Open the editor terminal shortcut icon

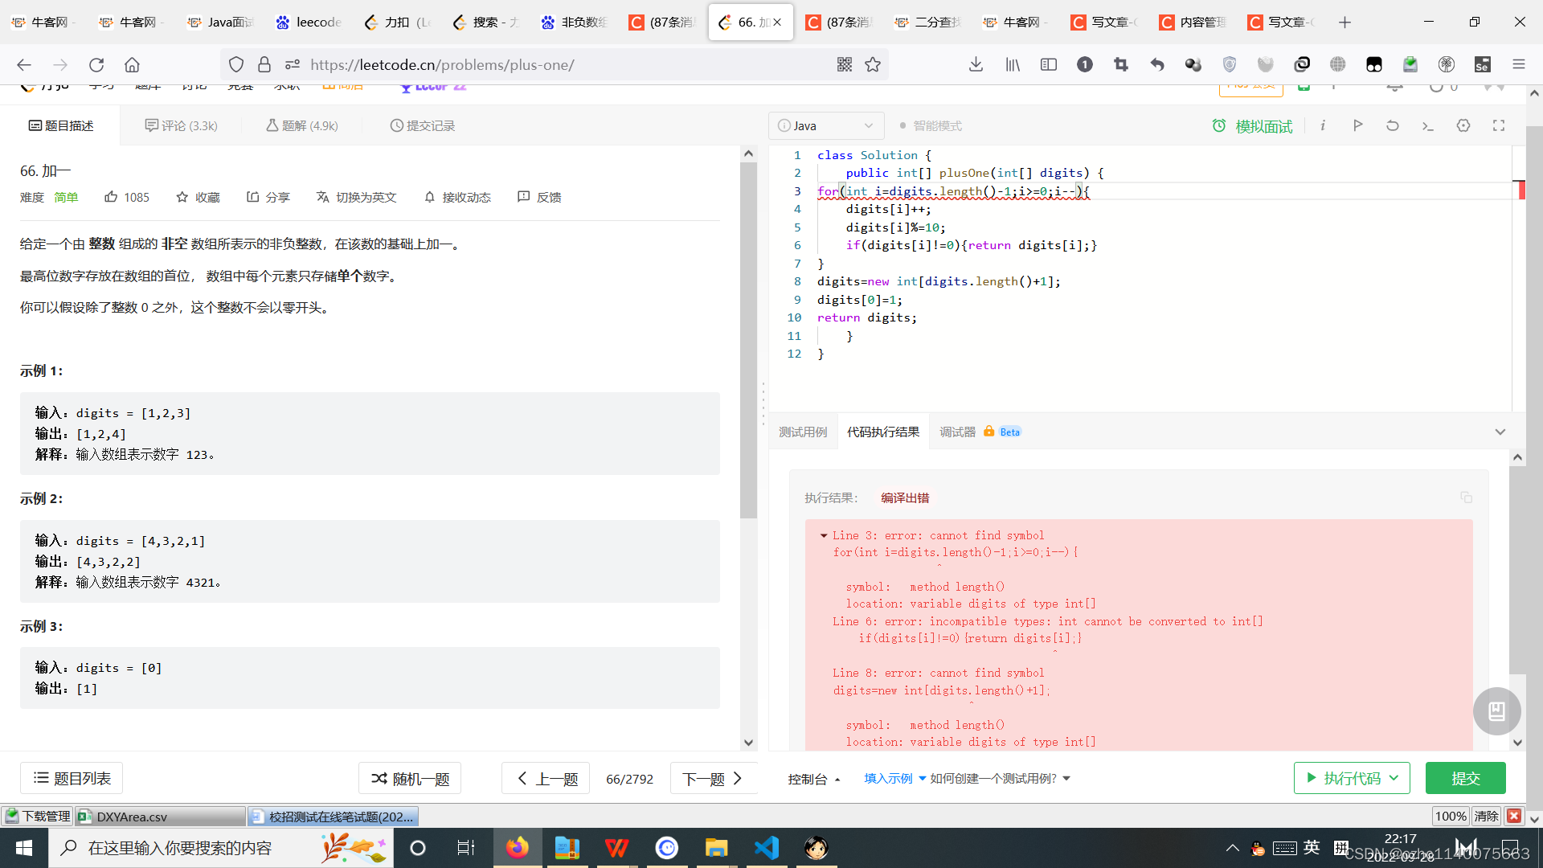(1428, 125)
